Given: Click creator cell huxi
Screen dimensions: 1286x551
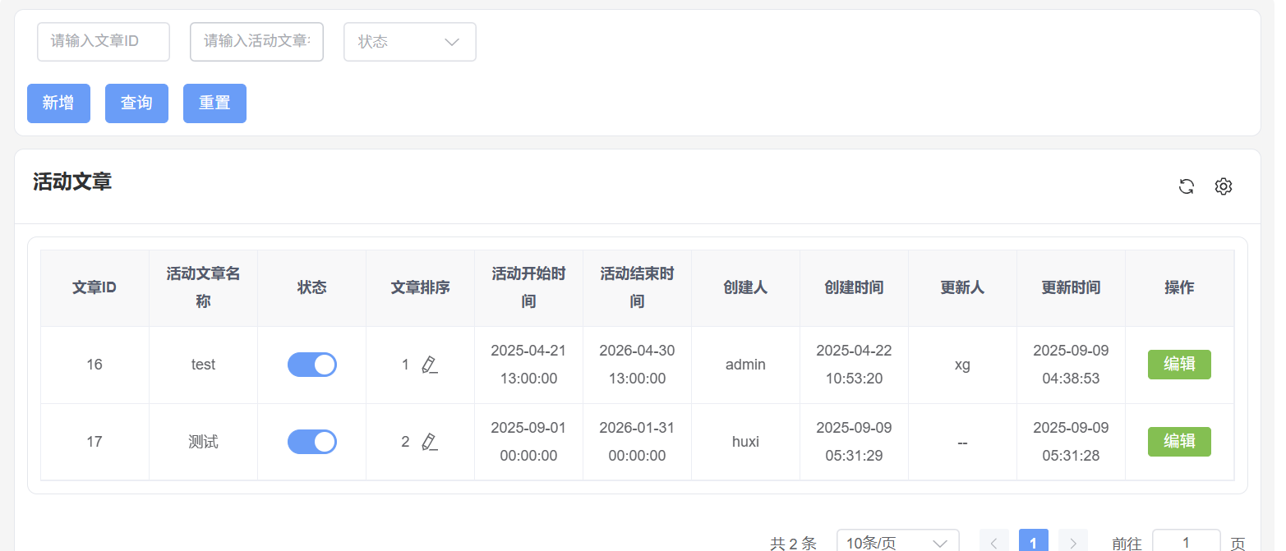Looking at the screenshot, I should click(x=745, y=442).
